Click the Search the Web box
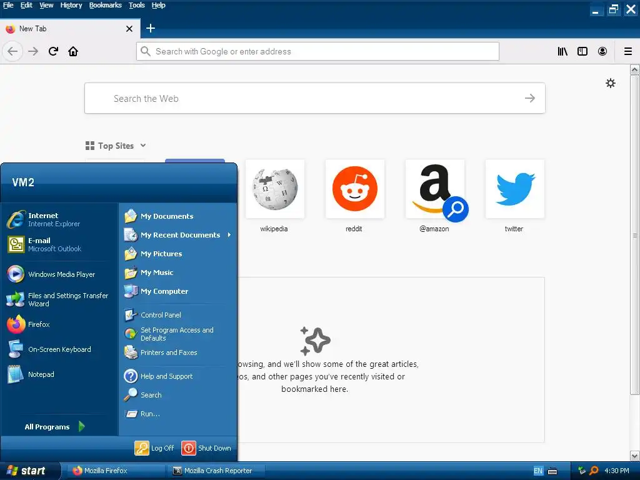 (x=315, y=98)
